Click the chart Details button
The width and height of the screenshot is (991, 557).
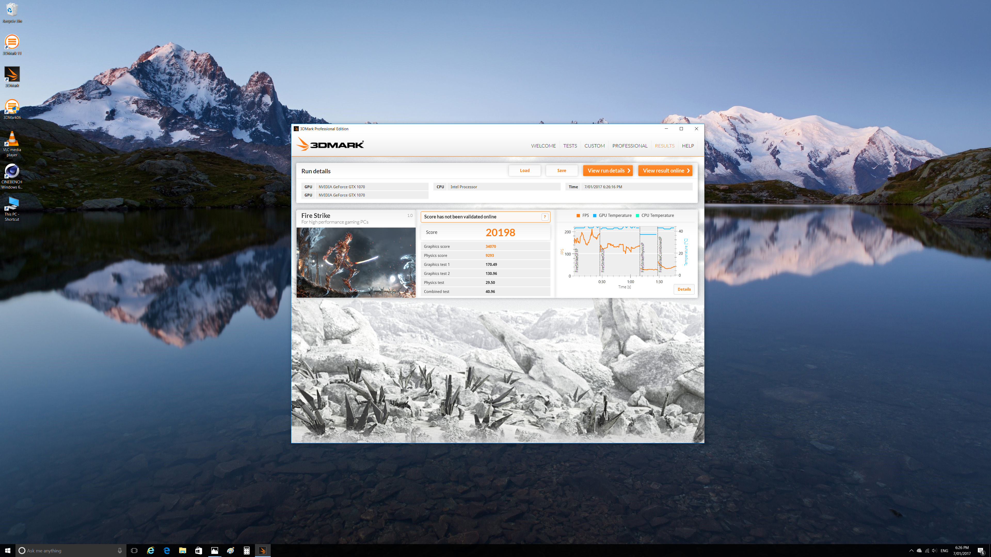point(684,289)
